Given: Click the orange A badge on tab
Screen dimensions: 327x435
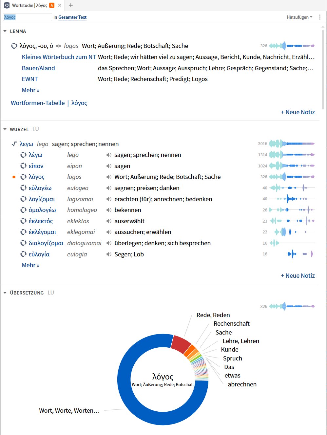Looking at the screenshot, I should [52, 5].
